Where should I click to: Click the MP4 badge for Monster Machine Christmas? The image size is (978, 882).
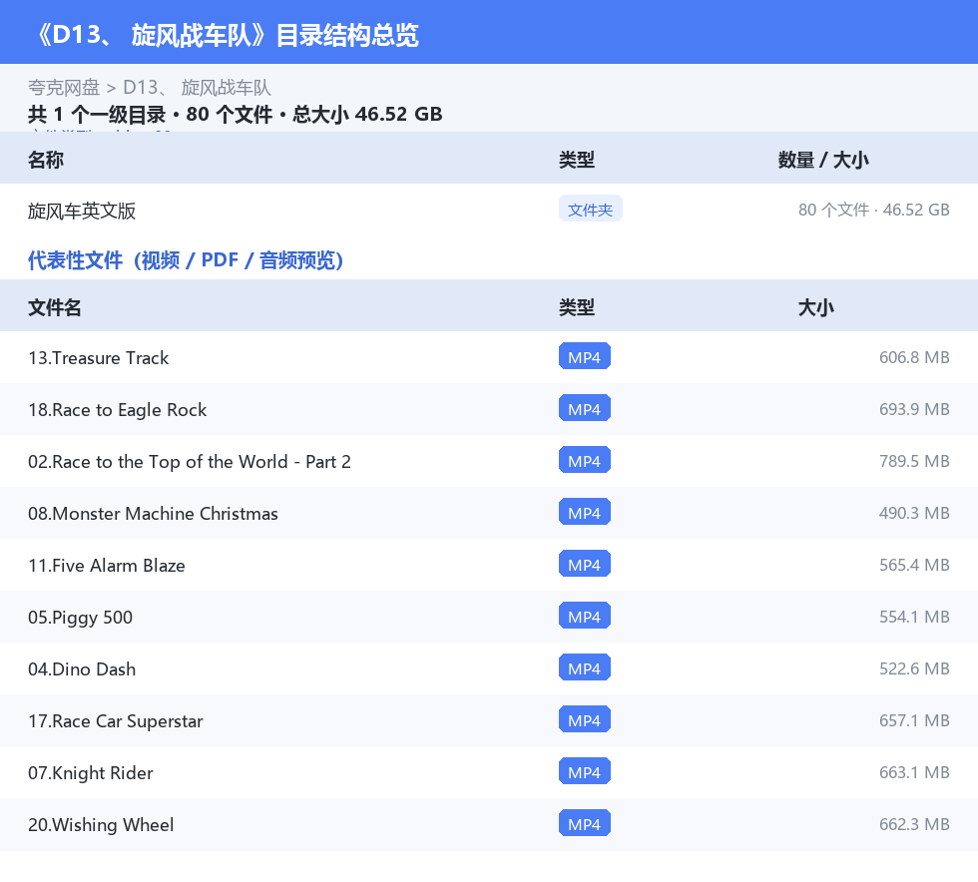(x=585, y=512)
